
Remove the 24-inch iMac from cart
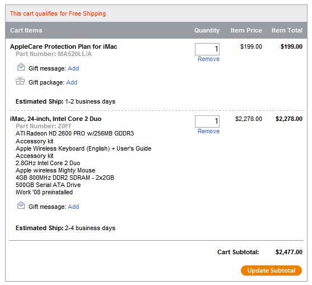coord(208,131)
